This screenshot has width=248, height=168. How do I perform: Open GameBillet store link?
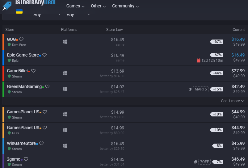17,71
